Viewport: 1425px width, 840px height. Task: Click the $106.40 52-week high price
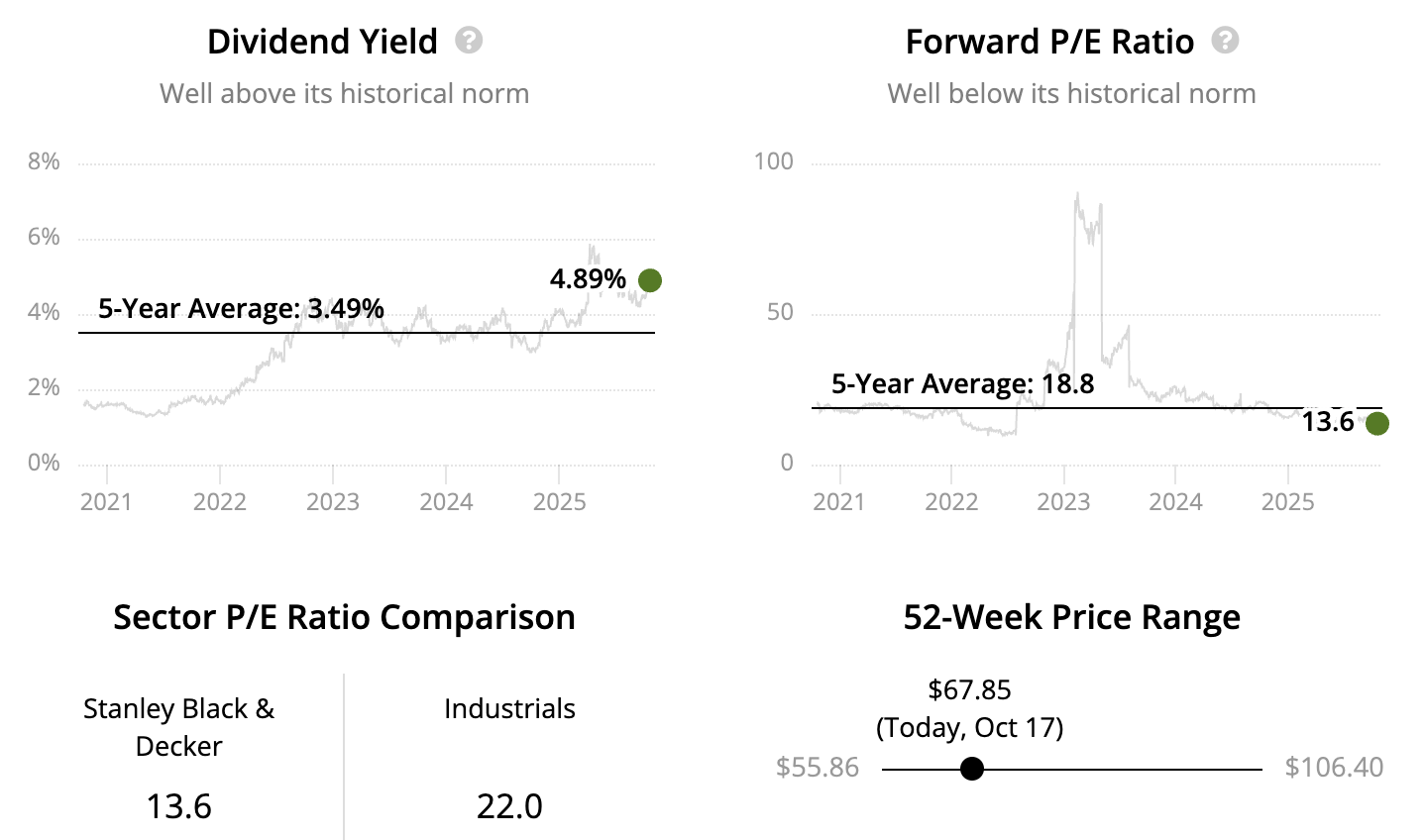pos(1334,768)
